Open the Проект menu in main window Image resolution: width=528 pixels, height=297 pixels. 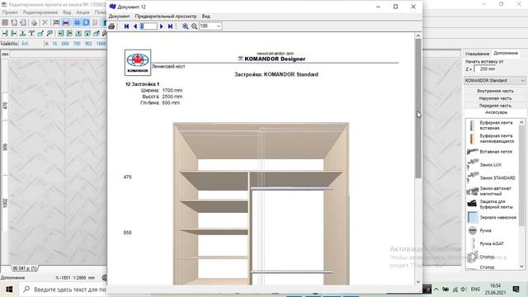coord(10,12)
